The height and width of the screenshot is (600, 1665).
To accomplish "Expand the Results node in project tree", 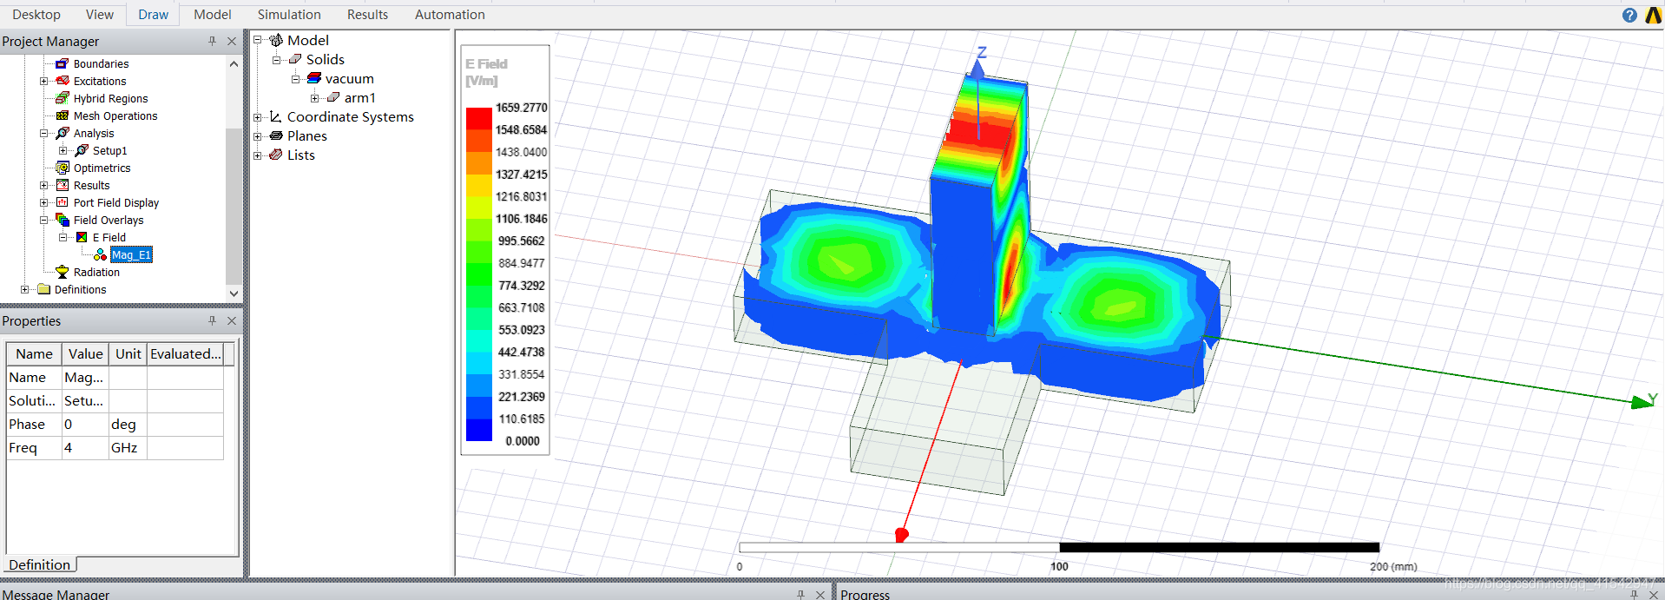I will pyautogui.click(x=43, y=185).
